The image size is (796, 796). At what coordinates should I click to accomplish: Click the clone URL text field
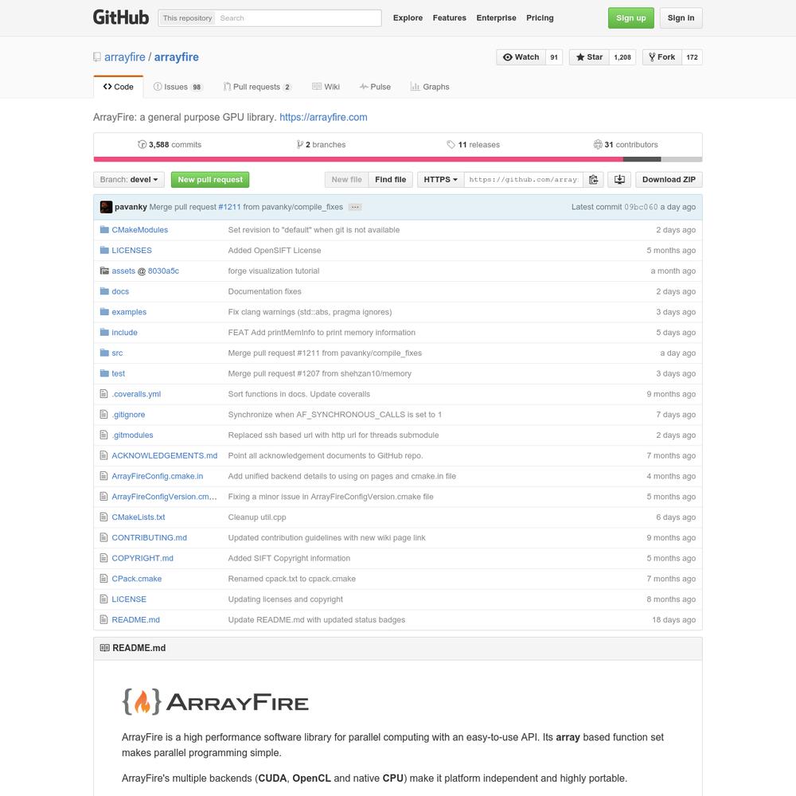point(524,180)
